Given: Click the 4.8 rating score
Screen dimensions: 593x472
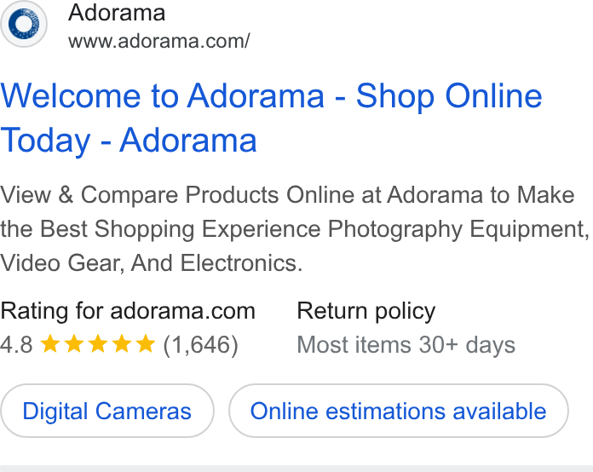Looking at the screenshot, I should (16, 344).
